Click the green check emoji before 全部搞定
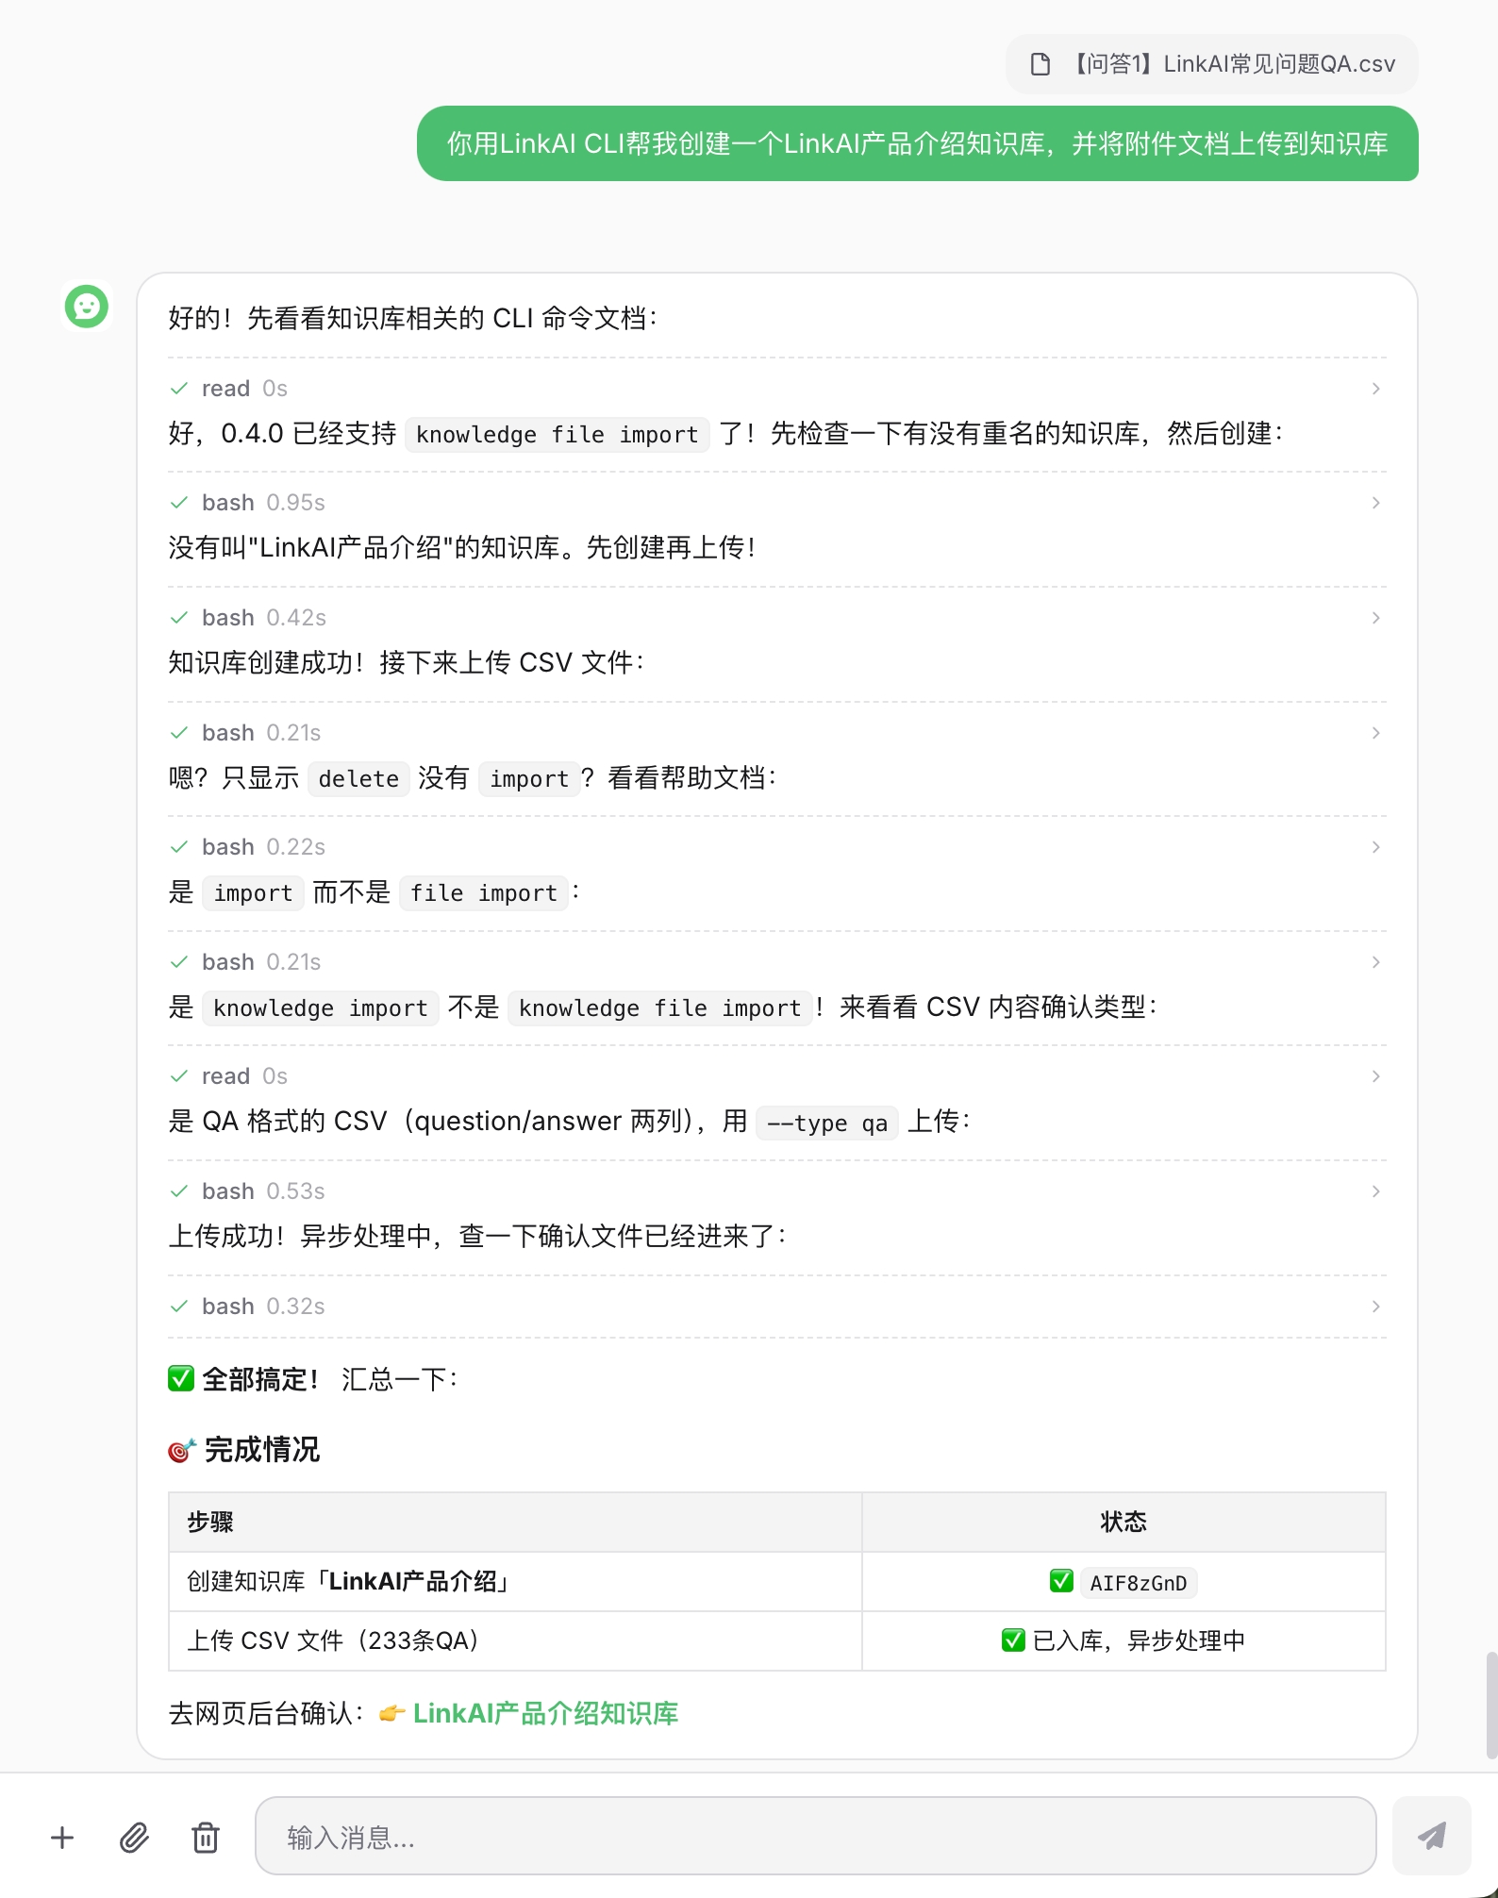The height and width of the screenshot is (1898, 1498). (x=181, y=1379)
